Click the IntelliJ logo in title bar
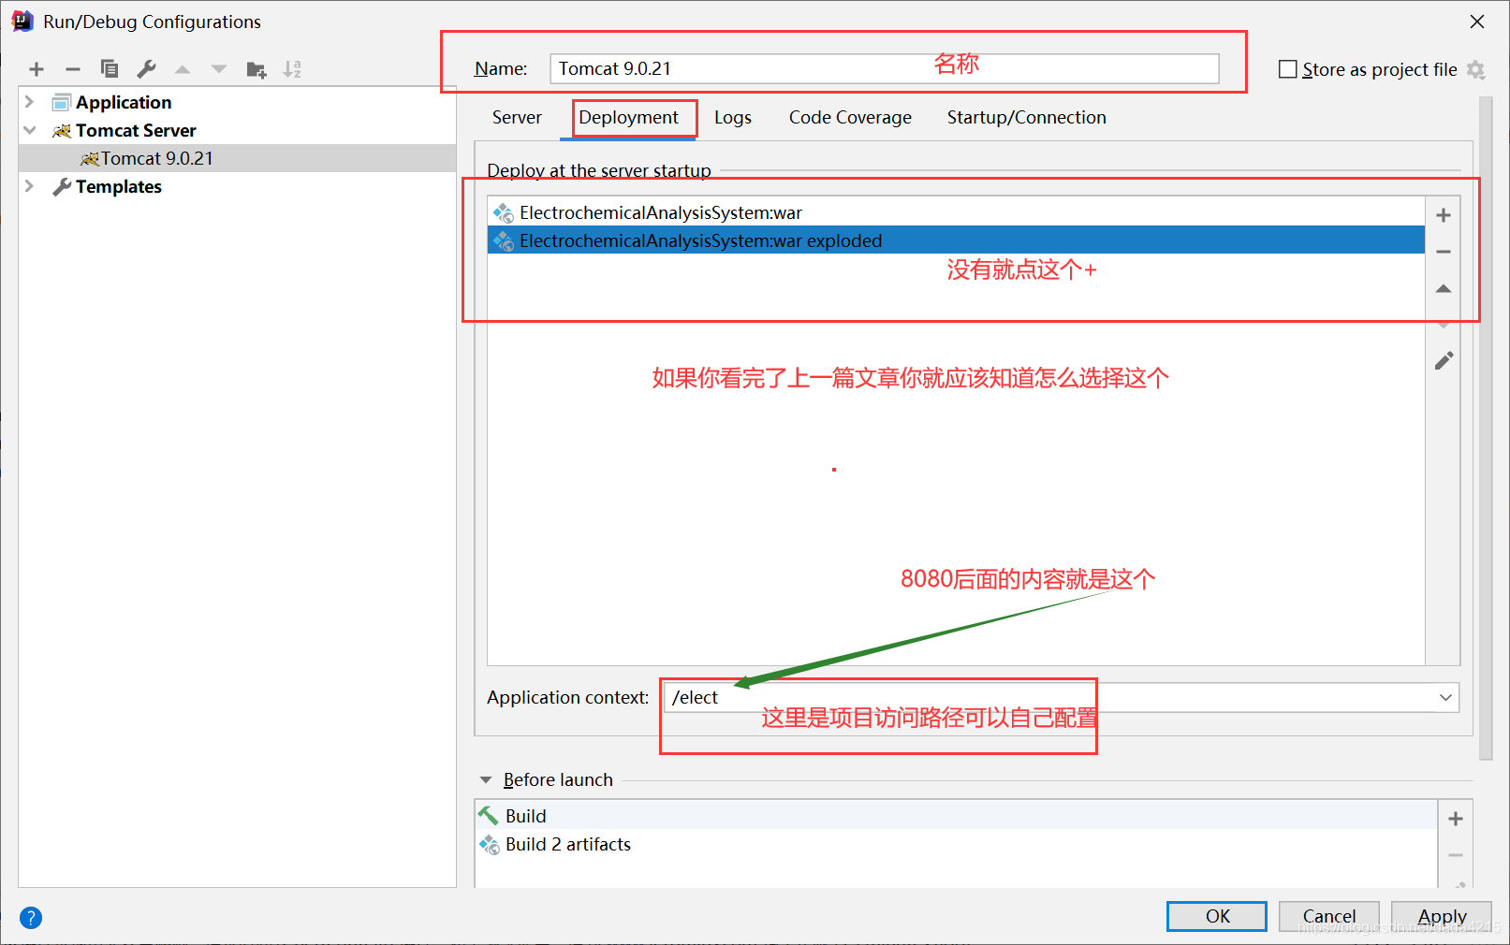 [22, 21]
